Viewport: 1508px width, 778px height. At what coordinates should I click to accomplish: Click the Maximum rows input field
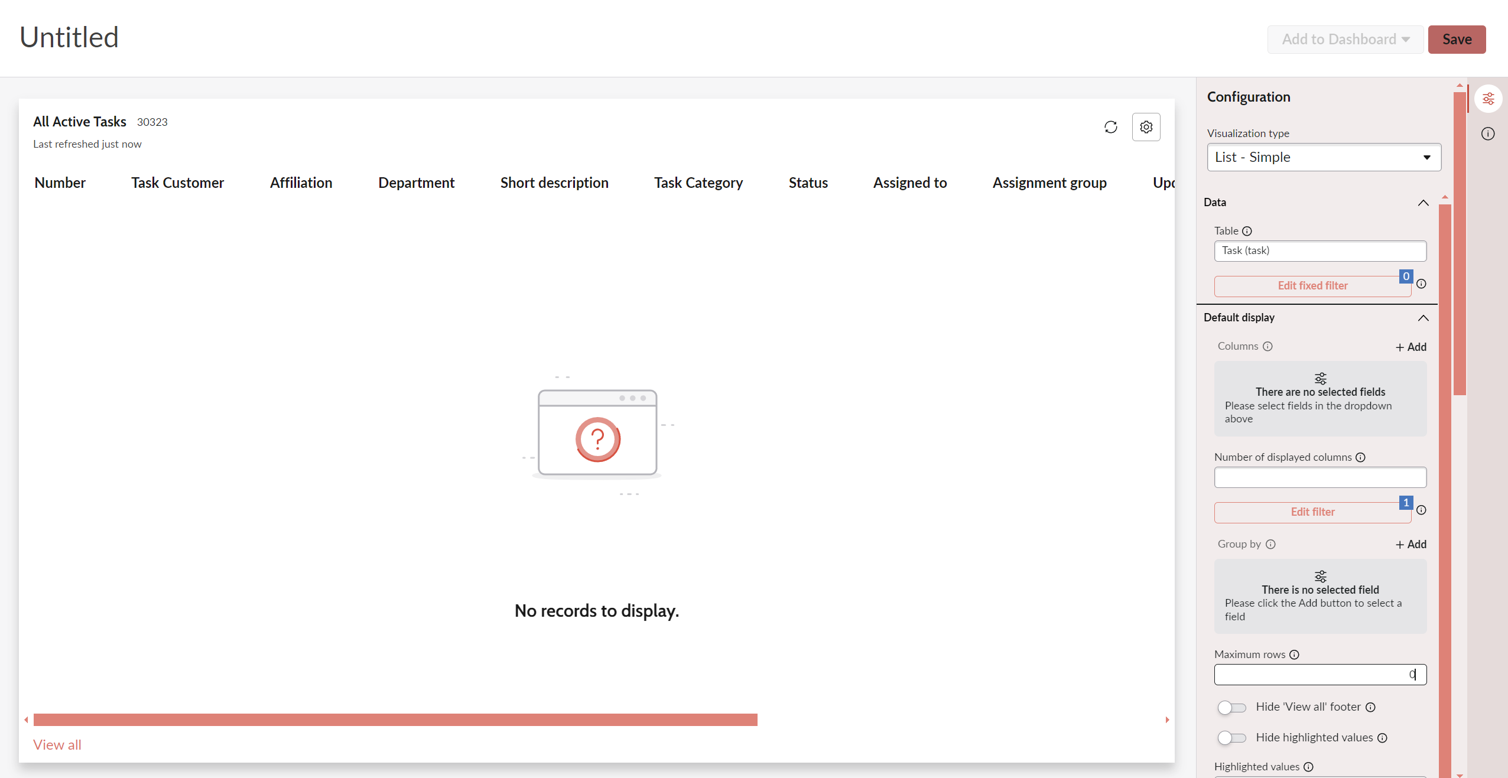coord(1320,675)
